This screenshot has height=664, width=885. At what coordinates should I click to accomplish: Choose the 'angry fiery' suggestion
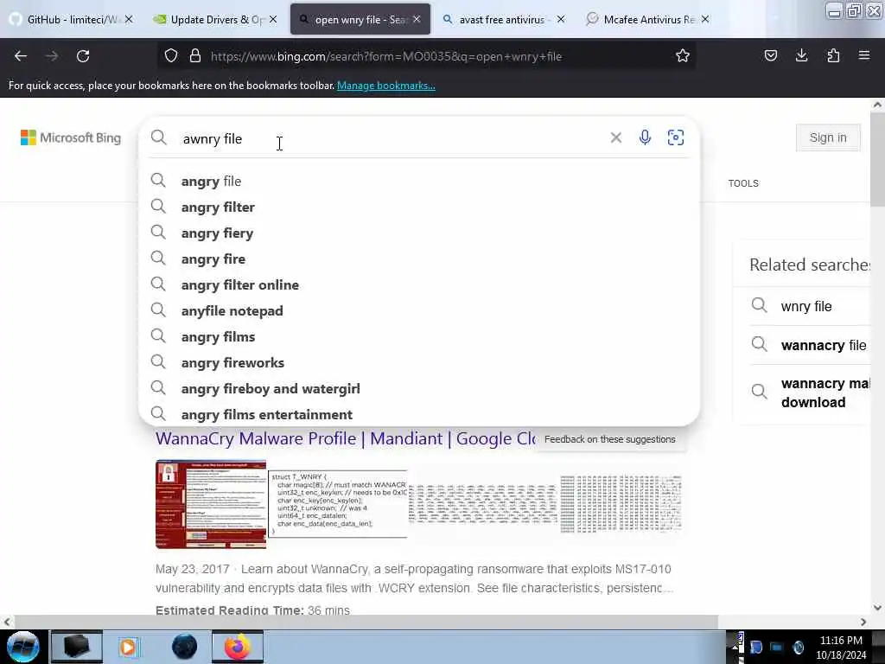coord(419,233)
